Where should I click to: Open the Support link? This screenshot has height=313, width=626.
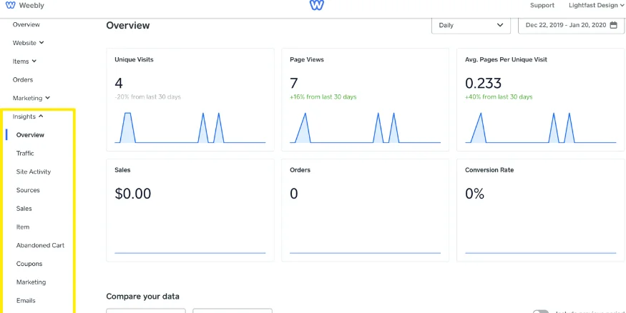click(542, 6)
